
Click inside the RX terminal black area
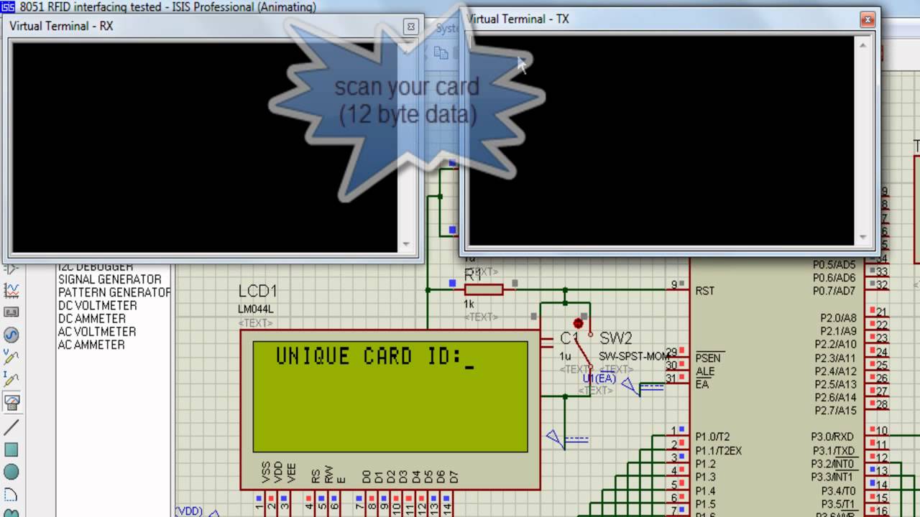tap(204, 146)
